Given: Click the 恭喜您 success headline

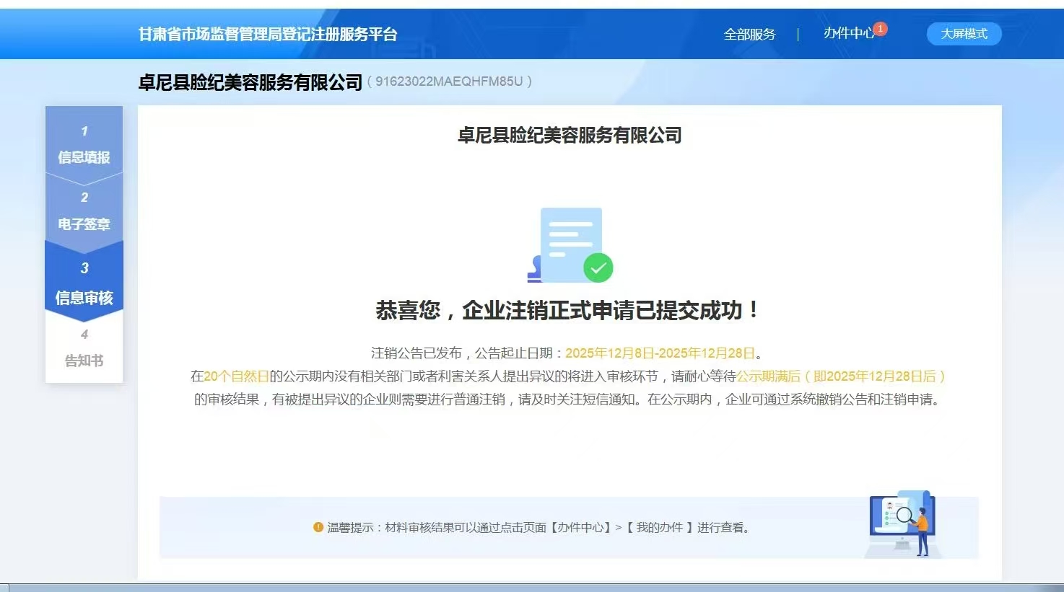Looking at the screenshot, I should (x=568, y=310).
